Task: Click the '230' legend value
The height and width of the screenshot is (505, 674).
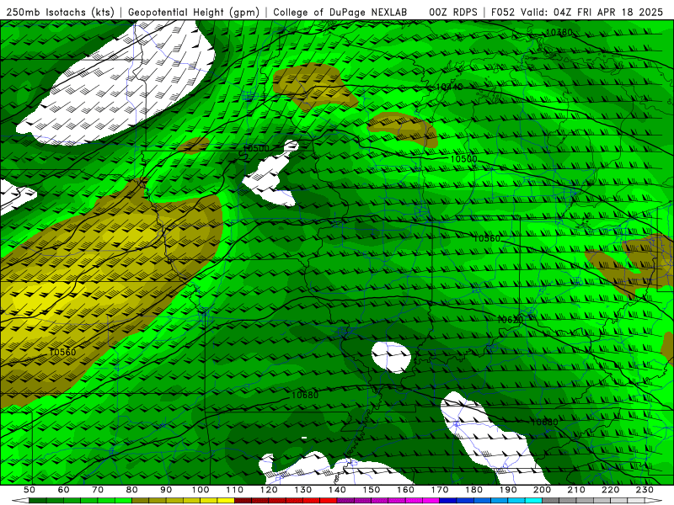Action: point(645,490)
